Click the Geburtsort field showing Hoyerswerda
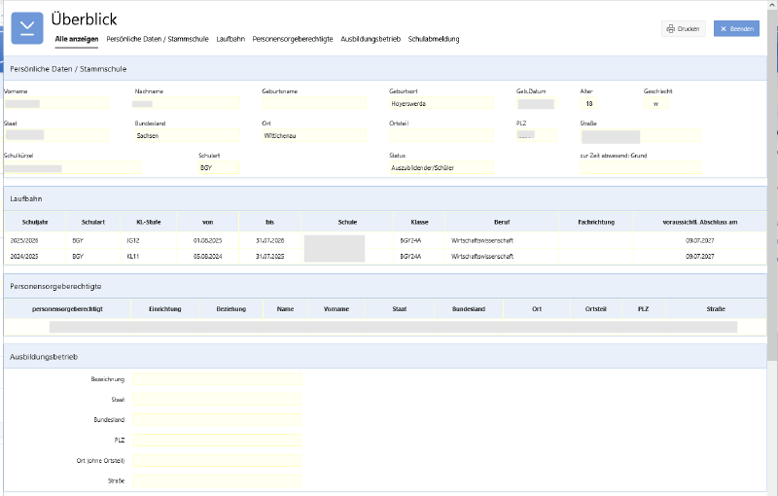Image resolution: width=778 pixels, height=496 pixels. point(441,103)
